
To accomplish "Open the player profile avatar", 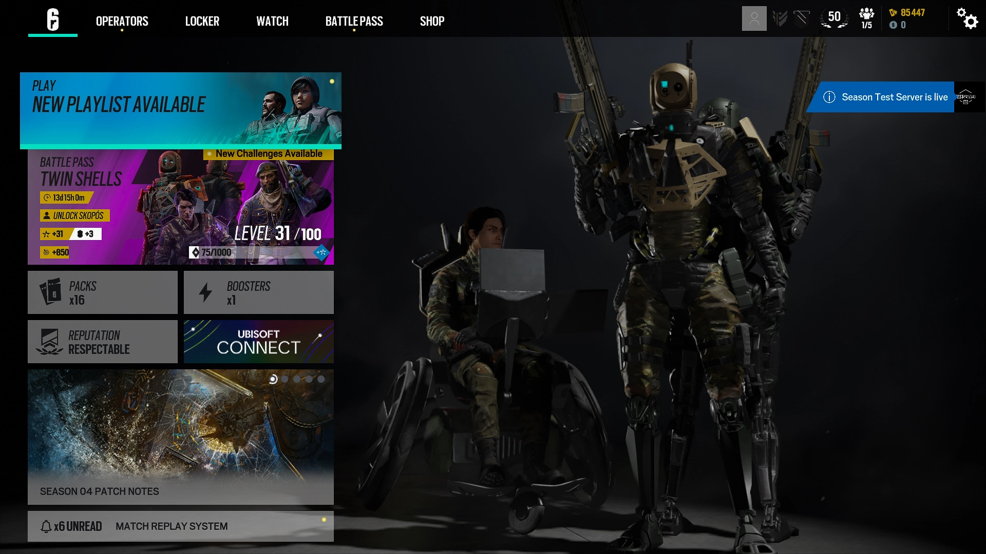I will click(x=754, y=18).
